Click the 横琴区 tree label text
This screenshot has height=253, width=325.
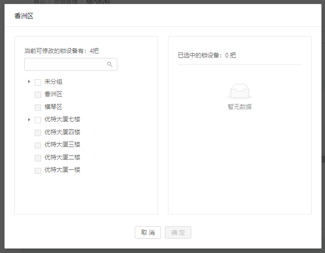point(54,107)
